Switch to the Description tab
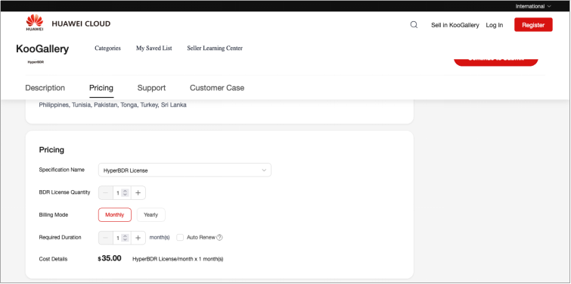 [45, 88]
